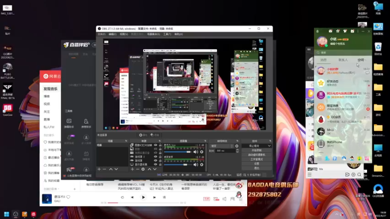Image resolution: width=390 pixels, height=219 pixels.
Task: Add a new source with the plus icon
Action: click(132, 169)
